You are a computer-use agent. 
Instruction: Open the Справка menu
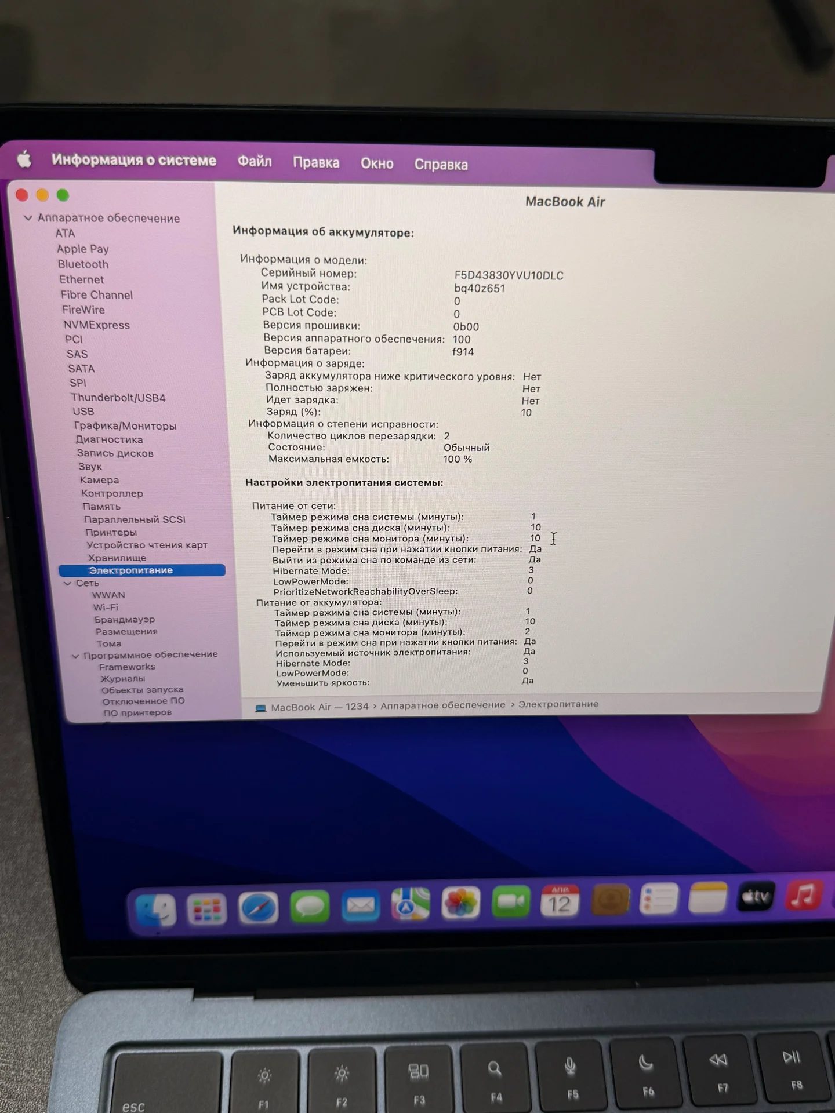coord(441,165)
